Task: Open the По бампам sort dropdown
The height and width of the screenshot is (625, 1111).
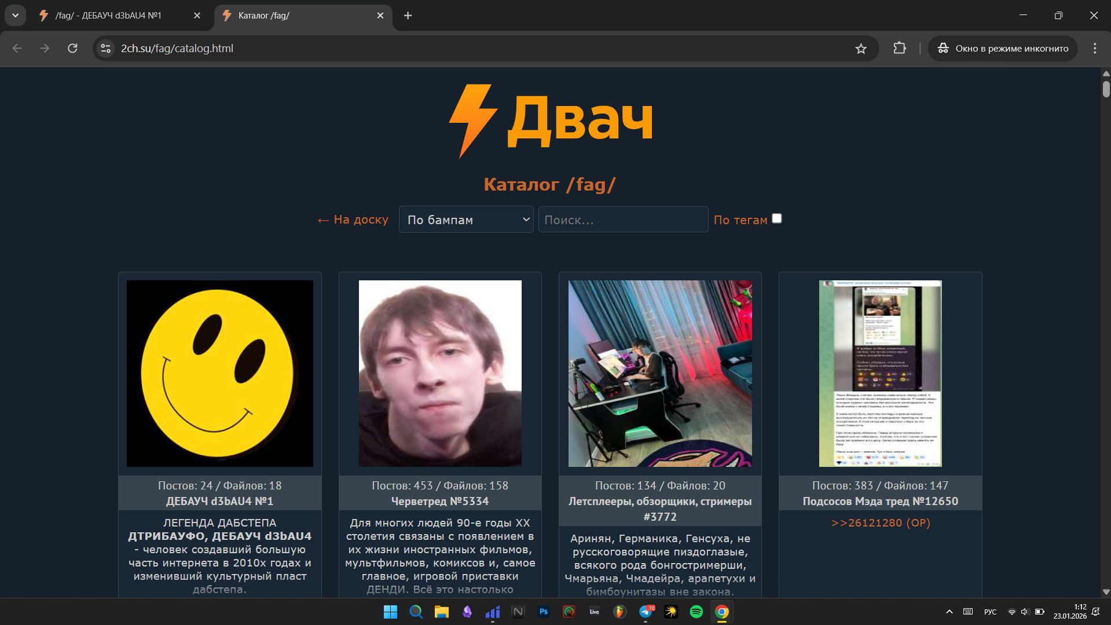Action: (466, 220)
